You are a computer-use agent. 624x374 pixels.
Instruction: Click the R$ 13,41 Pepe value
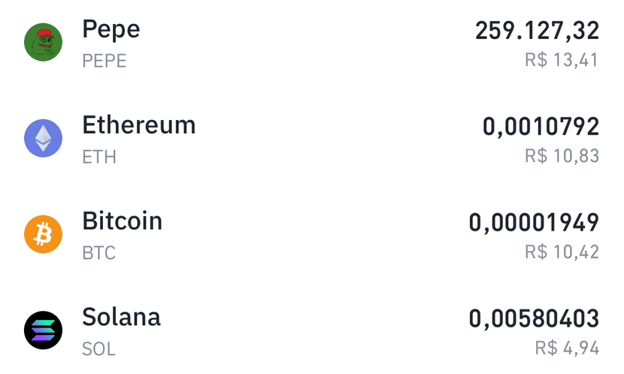coord(562,60)
